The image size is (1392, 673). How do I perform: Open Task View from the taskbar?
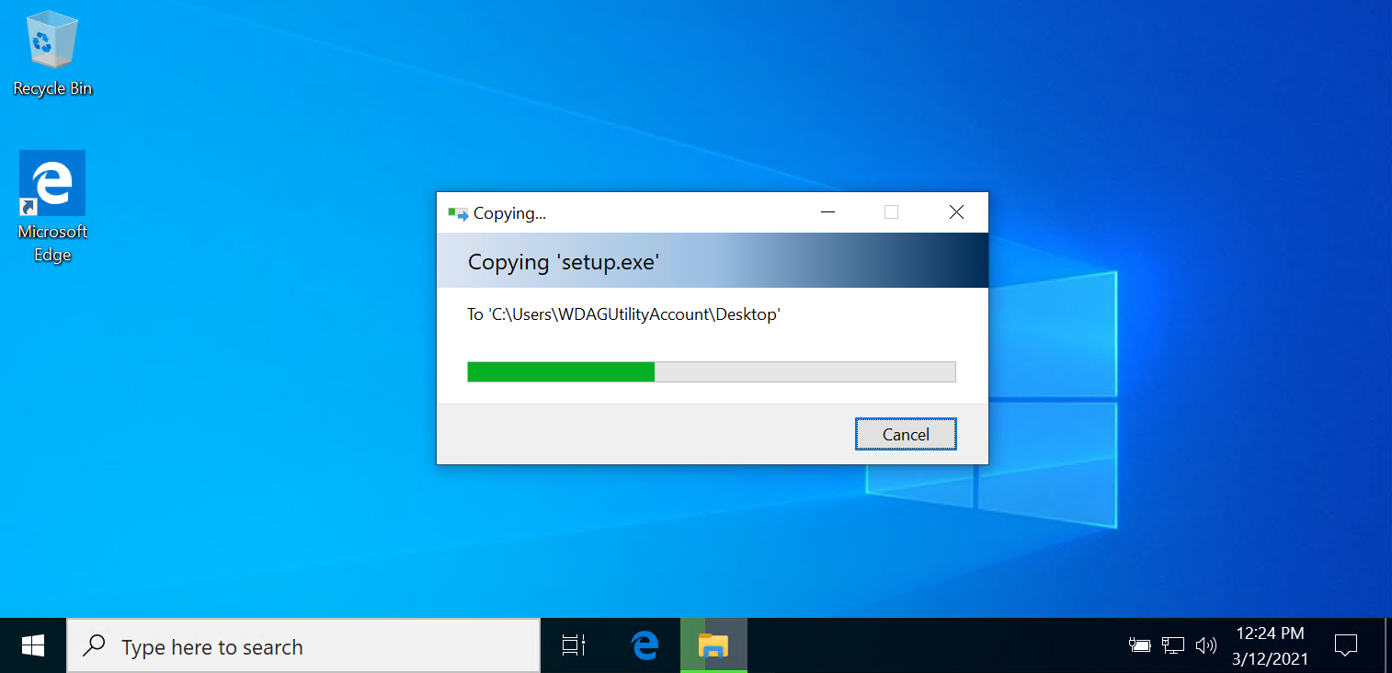[x=574, y=646]
